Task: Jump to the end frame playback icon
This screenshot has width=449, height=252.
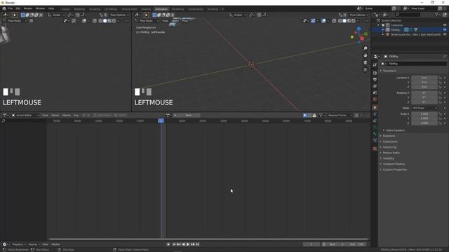Action: pyautogui.click(x=197, y=244)
